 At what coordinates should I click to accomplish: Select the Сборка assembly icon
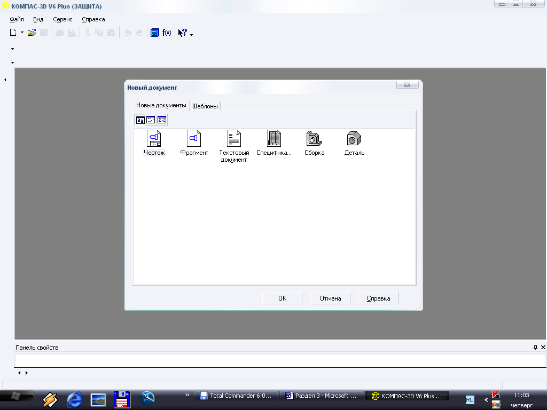pos(314,139)
